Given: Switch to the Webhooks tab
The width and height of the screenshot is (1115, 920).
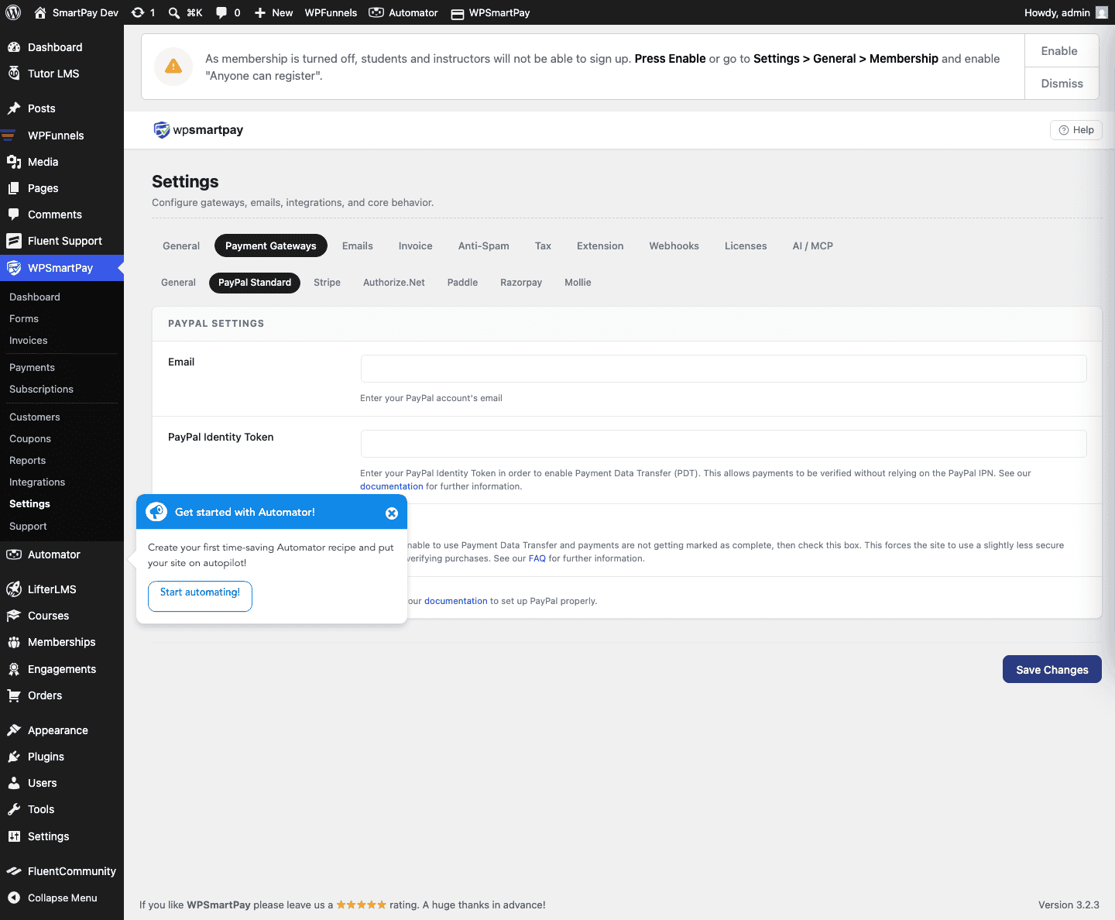Looking at the screenshot, I should tap(674, 246).
